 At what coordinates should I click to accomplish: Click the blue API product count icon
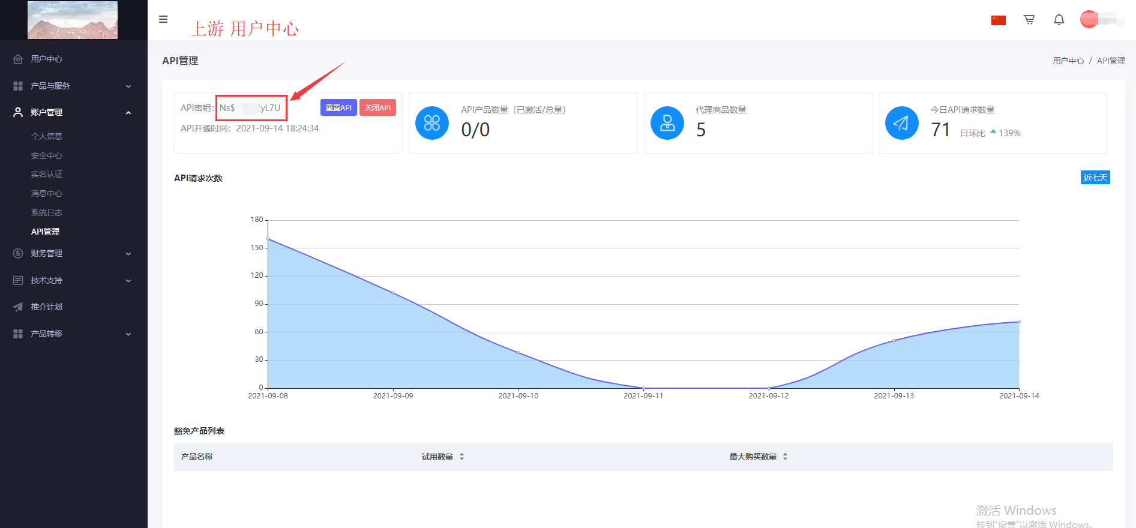432,123
